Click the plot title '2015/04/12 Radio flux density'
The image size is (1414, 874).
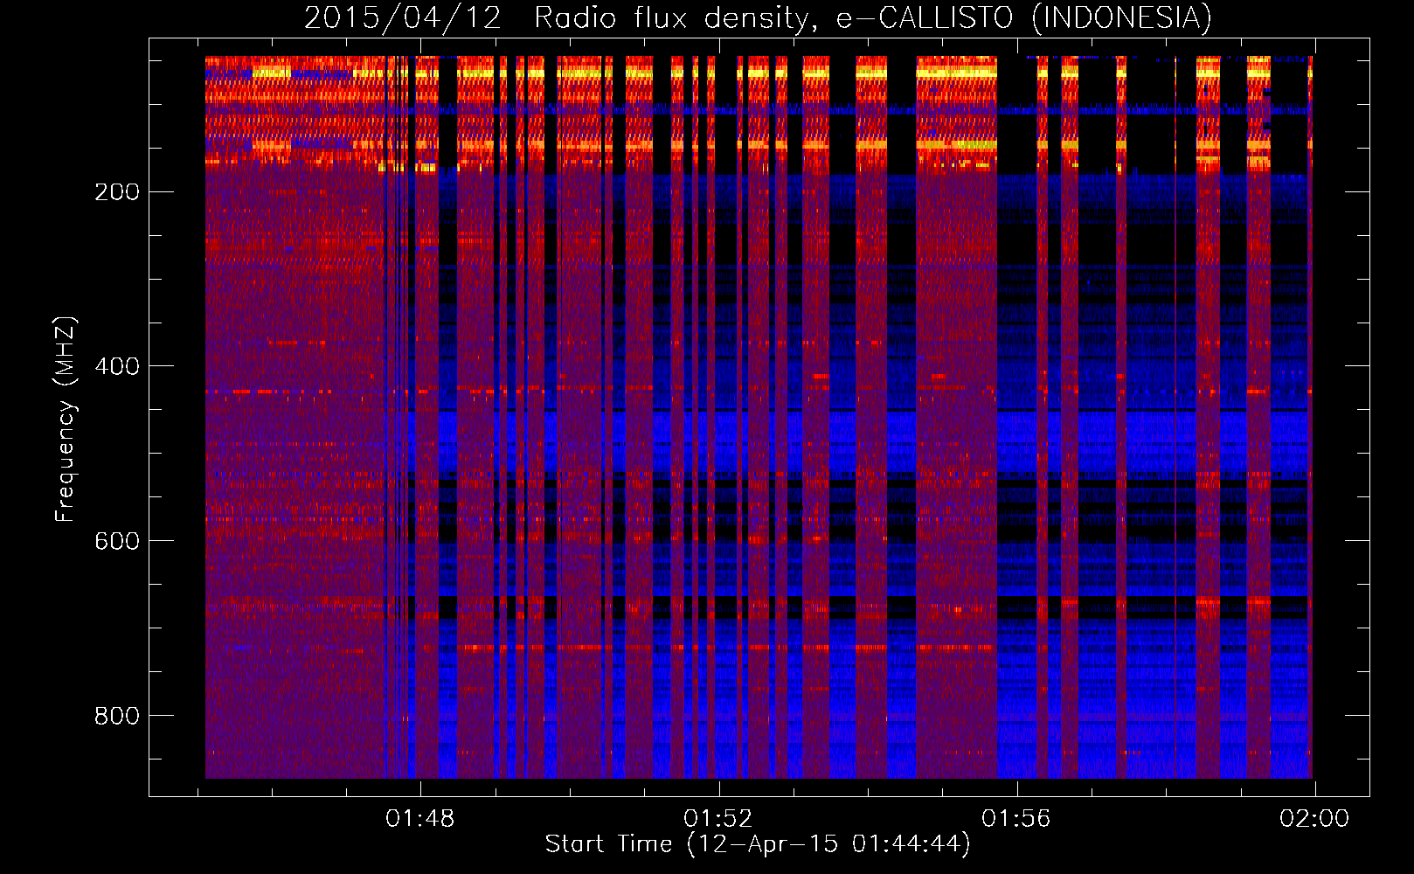(x=758, y=17)
